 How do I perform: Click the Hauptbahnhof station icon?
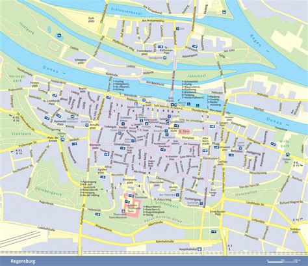200,249
